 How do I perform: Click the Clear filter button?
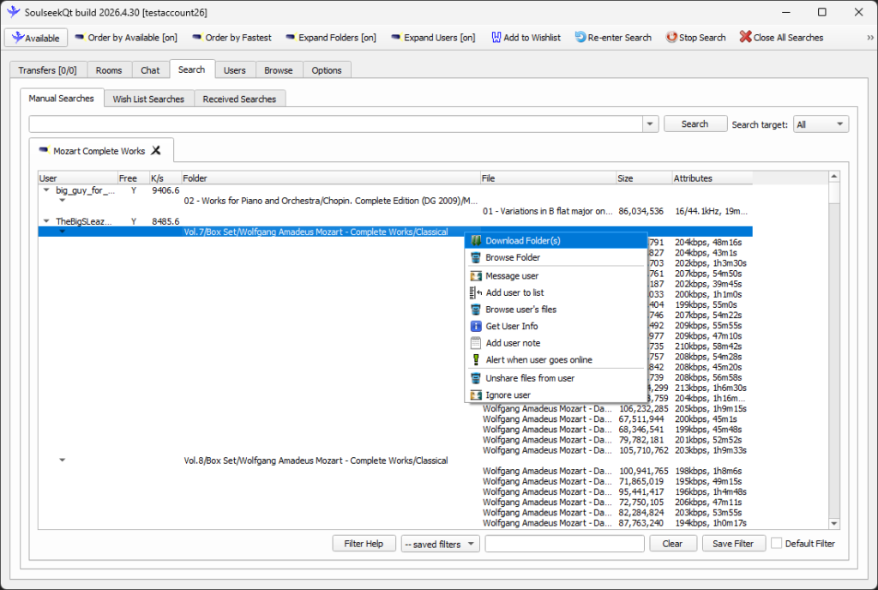pyautogui.click(x=672, y=544)
